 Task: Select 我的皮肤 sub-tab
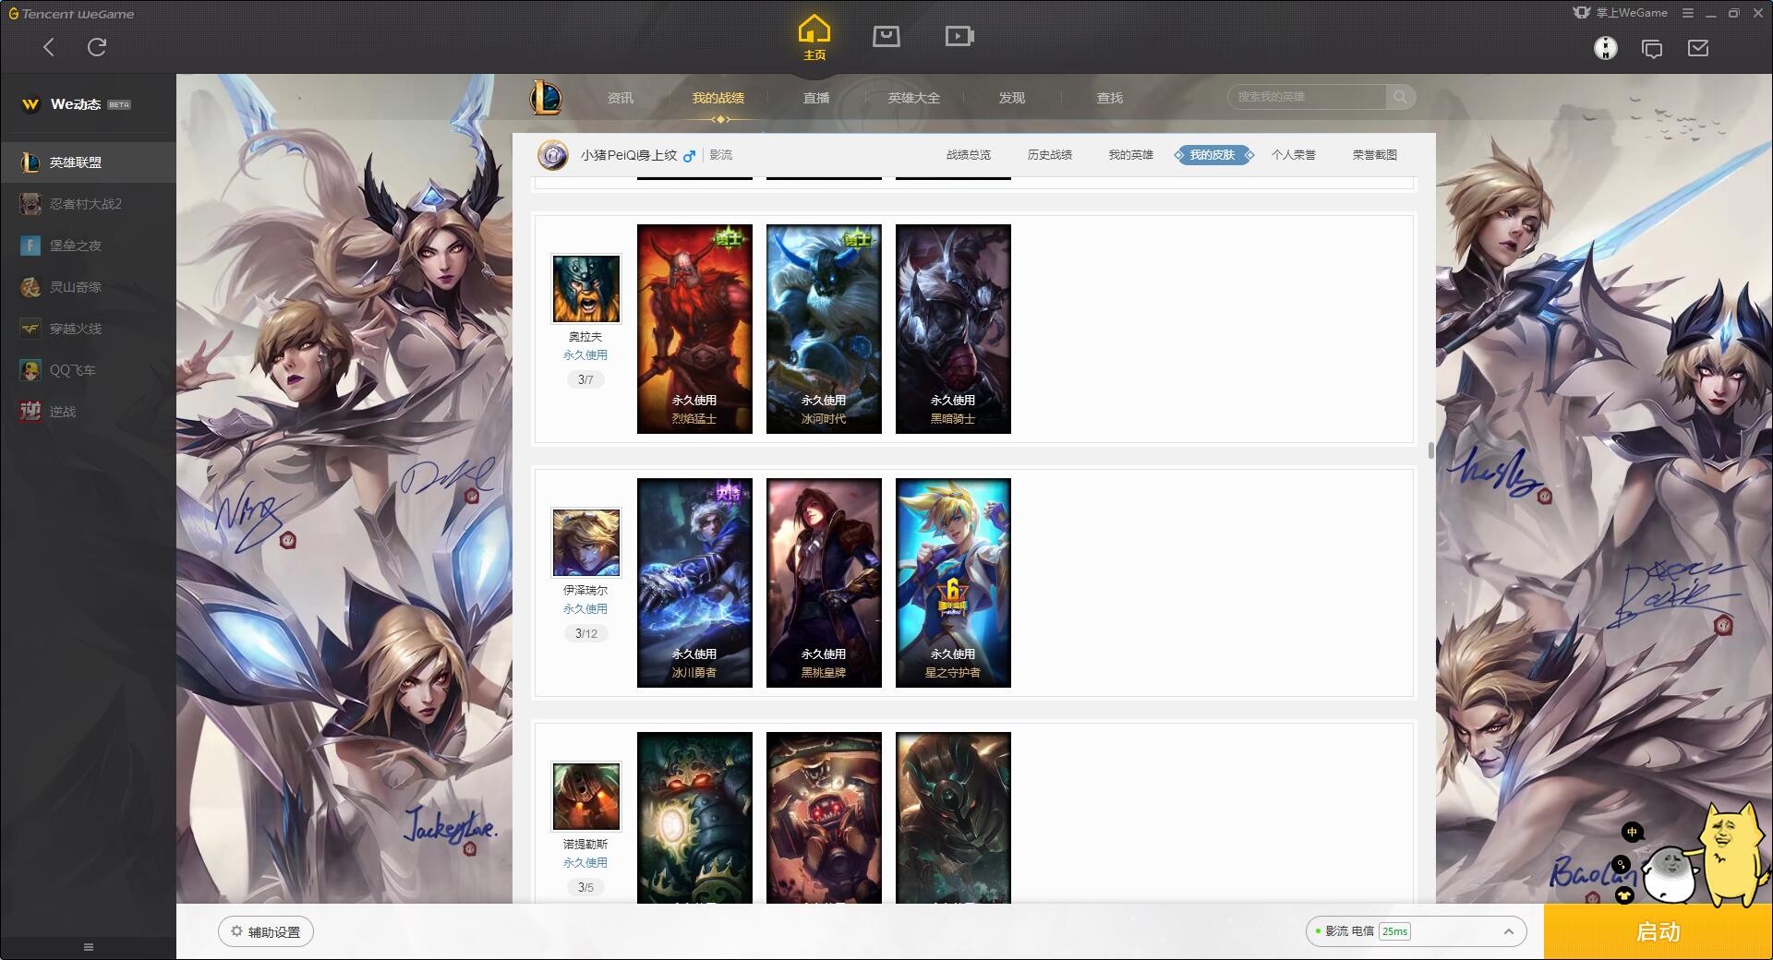tap(1212, 155)
